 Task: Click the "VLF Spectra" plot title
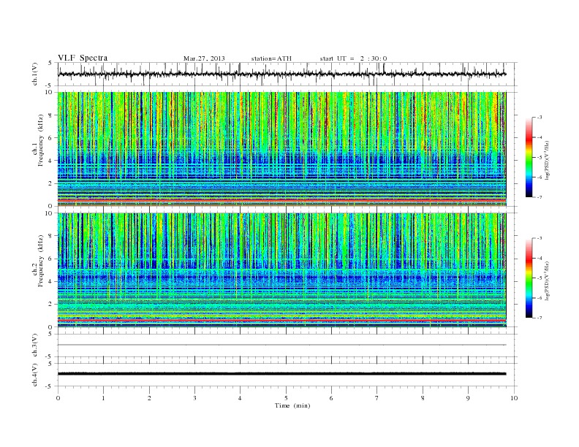point(83,58)
